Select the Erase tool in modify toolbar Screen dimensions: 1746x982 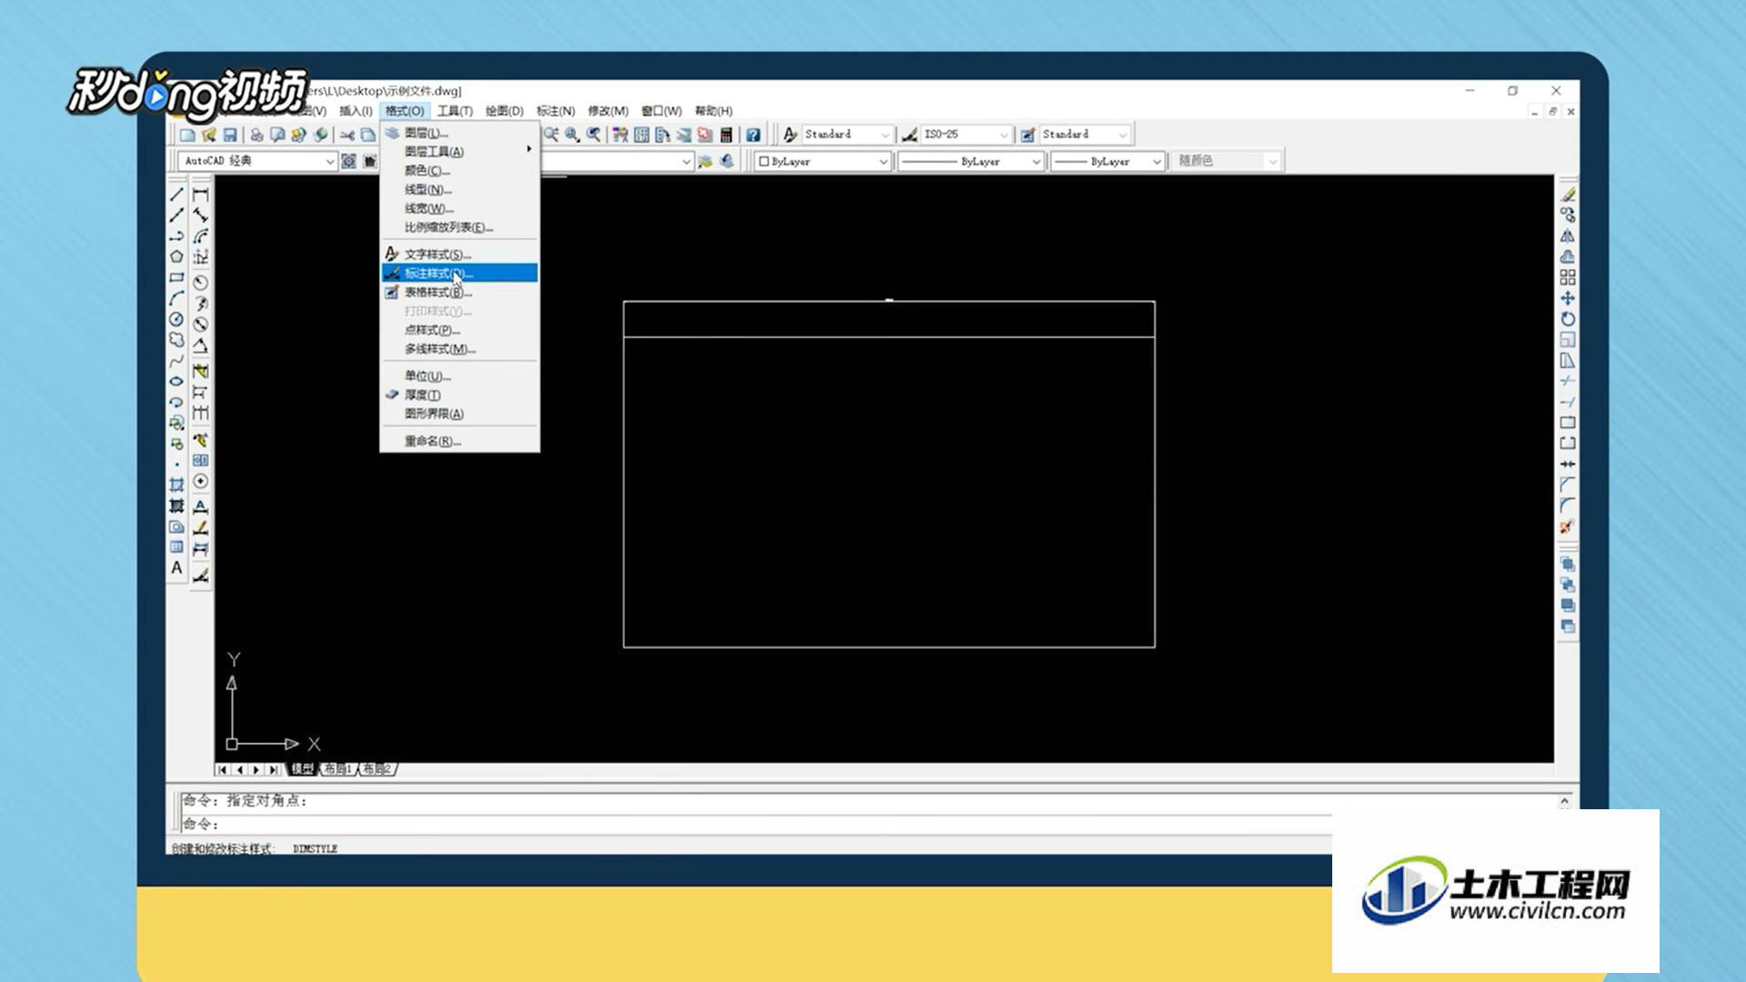click(x=1568, y=195)
